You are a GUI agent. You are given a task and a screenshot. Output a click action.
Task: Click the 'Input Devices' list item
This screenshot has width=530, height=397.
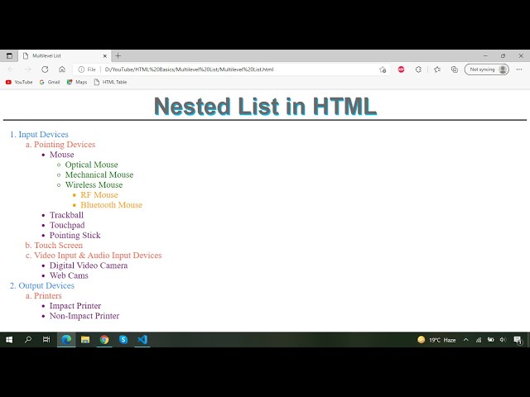tap(43, 134)
